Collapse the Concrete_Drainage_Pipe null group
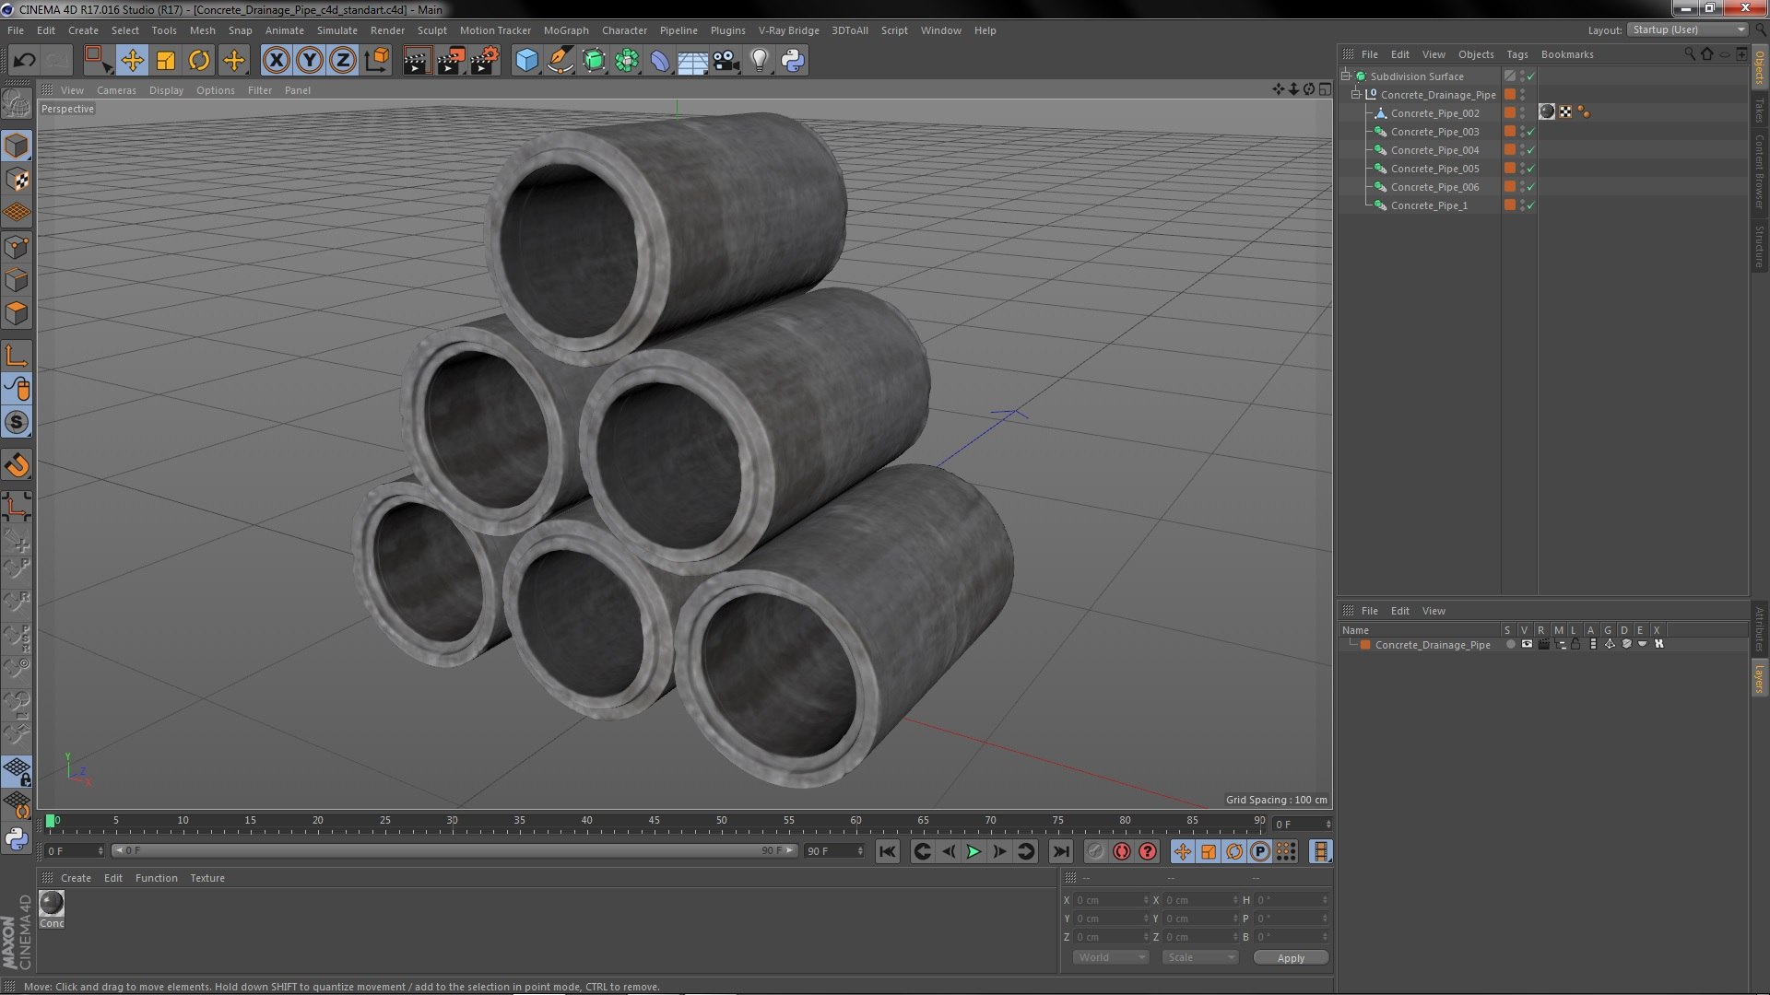Viewport: 1770px width, 995px height. (1356, 95)
